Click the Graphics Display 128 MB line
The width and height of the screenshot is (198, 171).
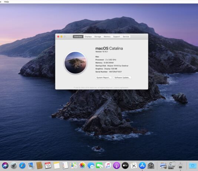point(106,69)
